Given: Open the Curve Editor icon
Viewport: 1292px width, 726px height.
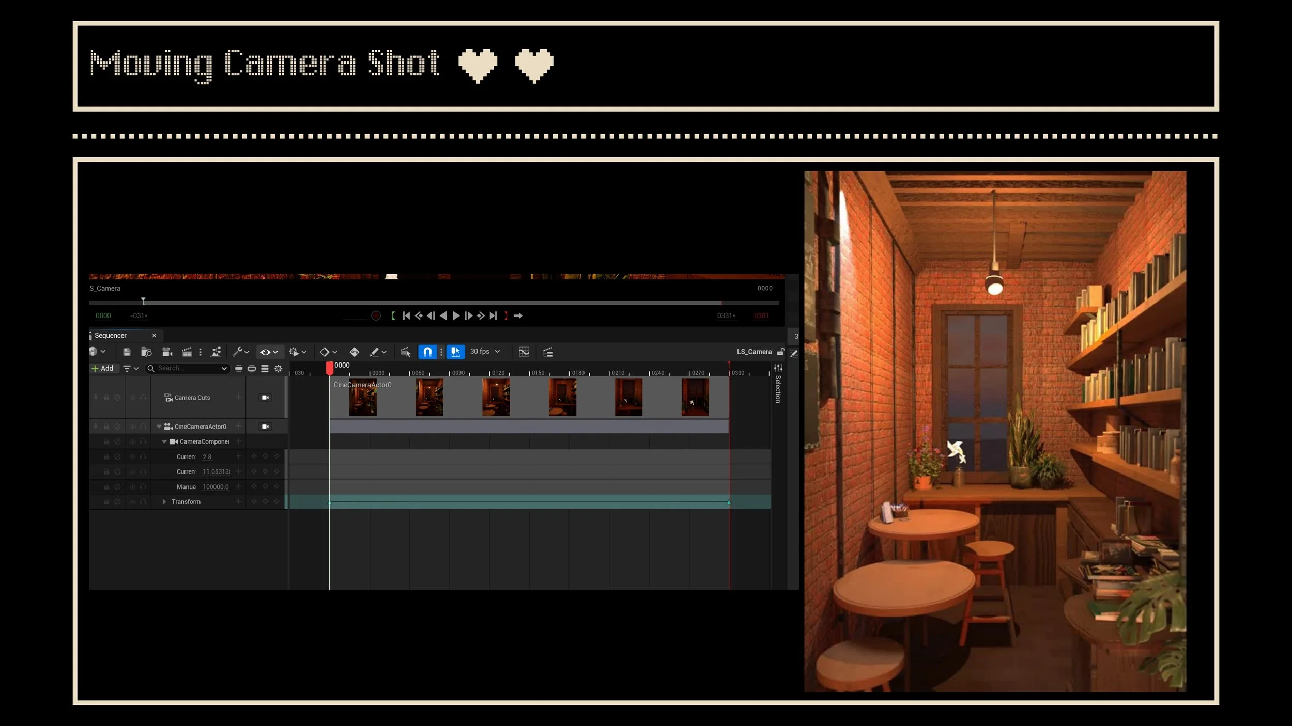Looking at the screenshot, I should 524,352.
